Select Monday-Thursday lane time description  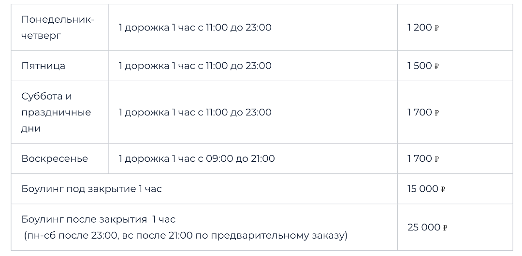point(195,28)
